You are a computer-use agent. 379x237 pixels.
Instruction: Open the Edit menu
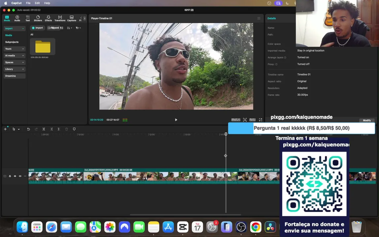coord(37,3)
